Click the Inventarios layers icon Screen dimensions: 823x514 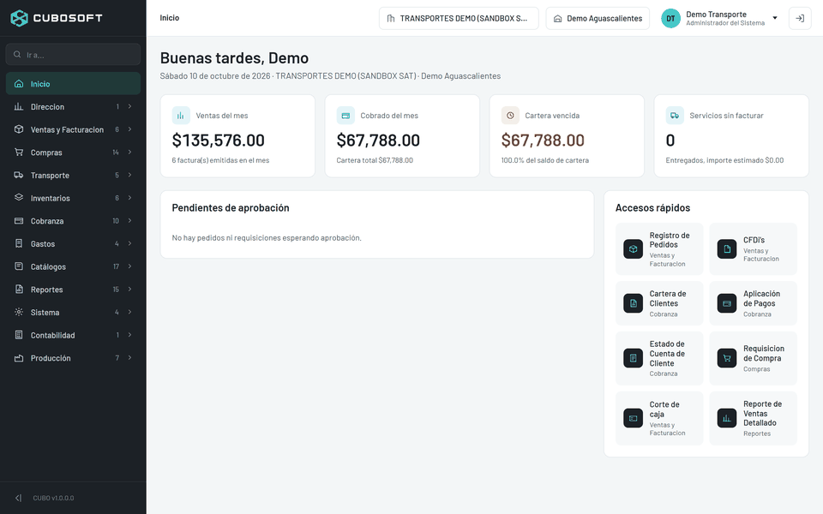click(19, 198)
